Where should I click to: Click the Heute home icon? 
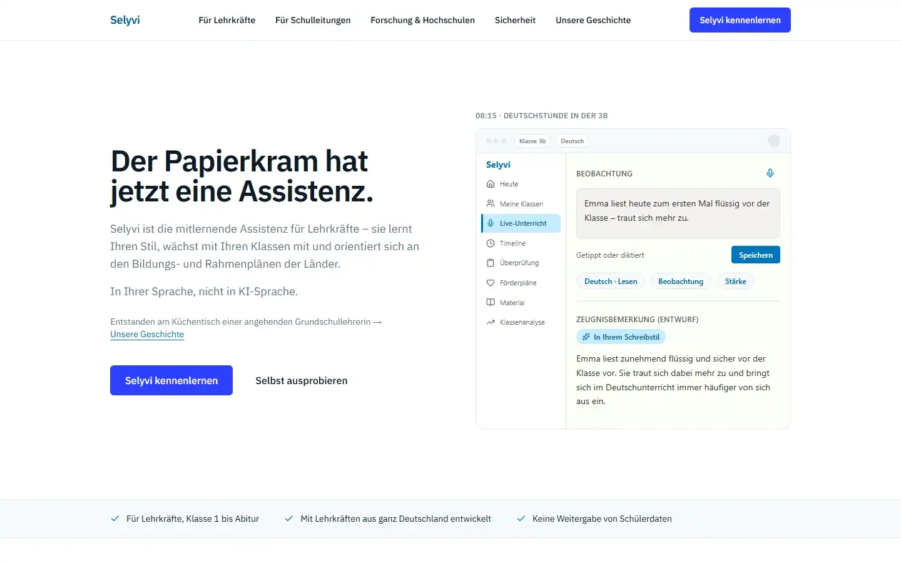[x=491, y=184]
